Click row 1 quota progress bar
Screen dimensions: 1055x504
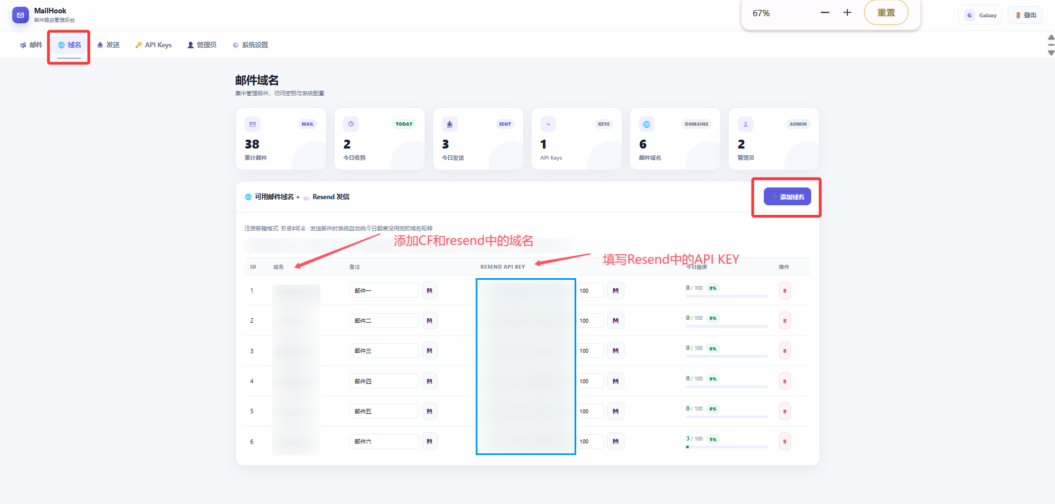point(727,296)
